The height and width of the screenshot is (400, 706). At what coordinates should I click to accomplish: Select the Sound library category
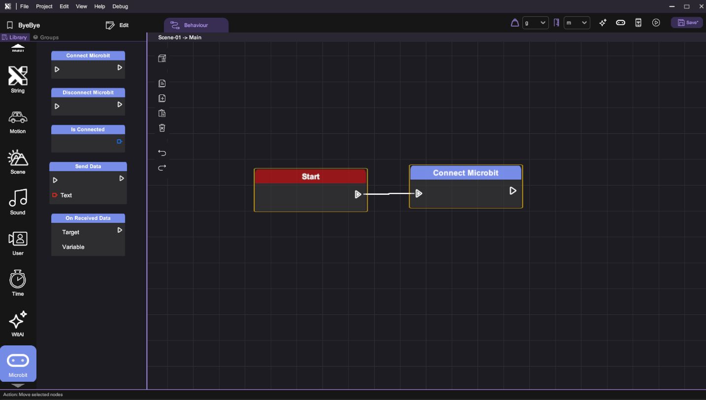18,202
